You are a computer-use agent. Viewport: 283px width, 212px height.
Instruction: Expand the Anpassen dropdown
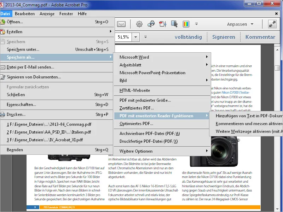[x=252, y=24]
